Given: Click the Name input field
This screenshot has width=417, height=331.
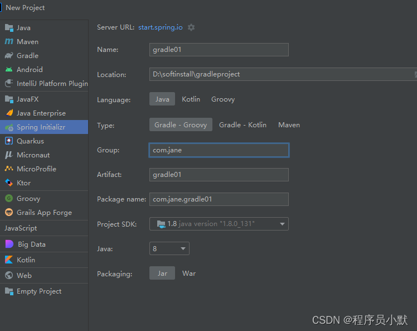Looking at the screenshot, I should point(219,50).
